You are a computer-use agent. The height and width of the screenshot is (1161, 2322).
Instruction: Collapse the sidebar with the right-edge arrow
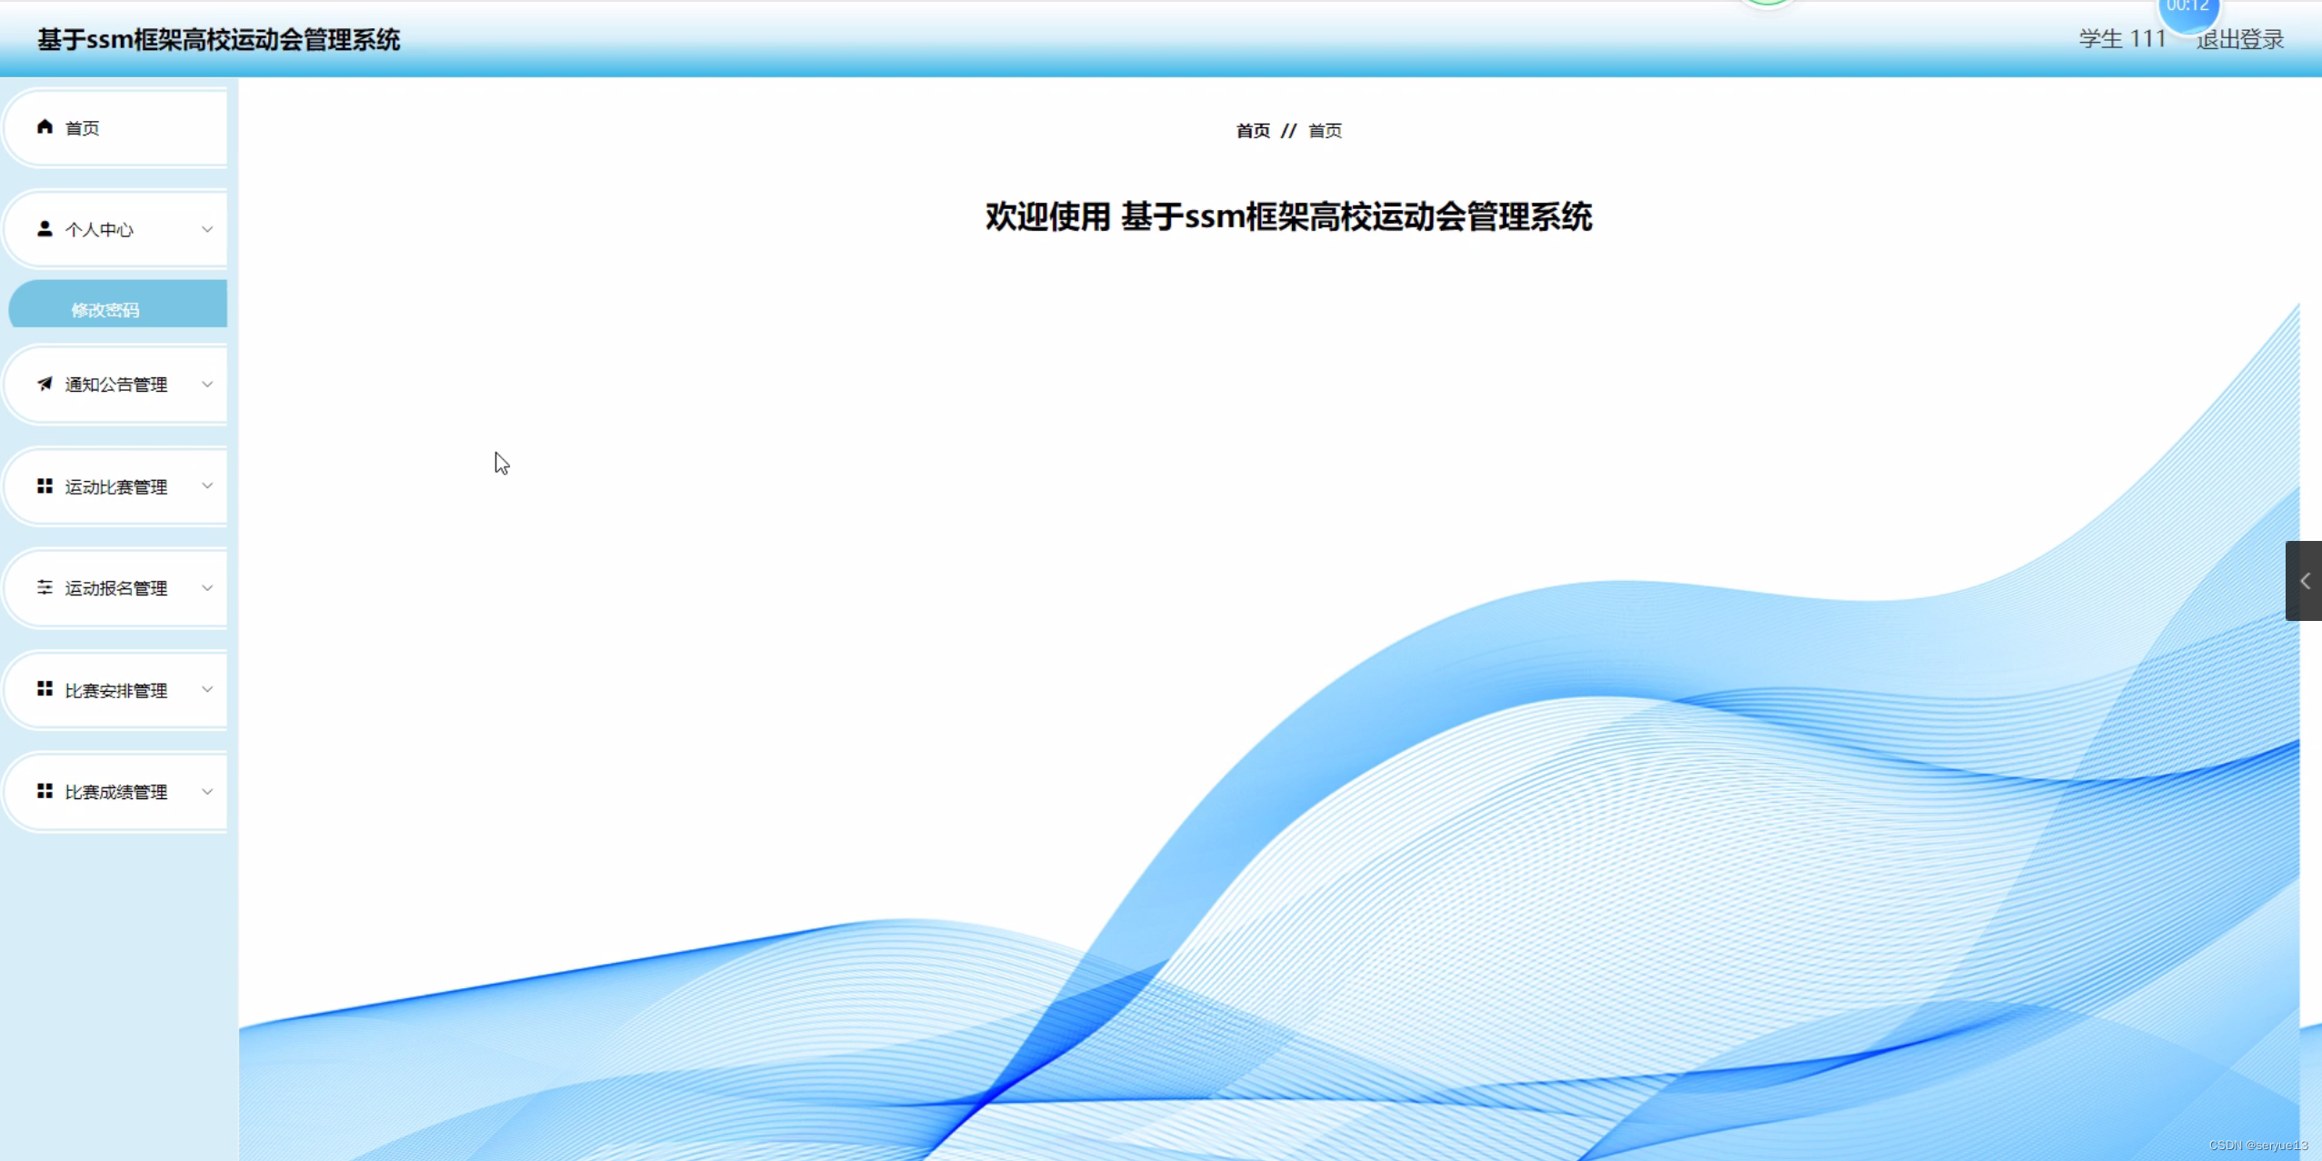pyautogui.click(x=2306, y=580)
